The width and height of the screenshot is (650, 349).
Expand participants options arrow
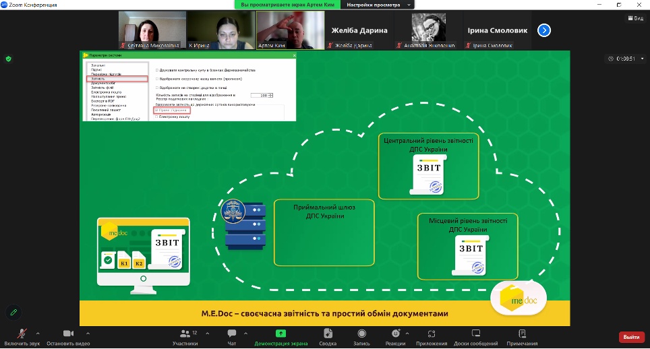coord(207,334)
